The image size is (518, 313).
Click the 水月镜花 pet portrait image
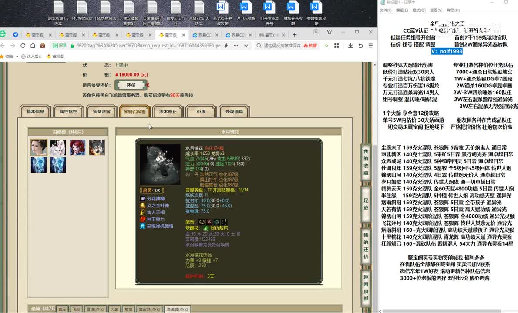(x=160, y=164)
